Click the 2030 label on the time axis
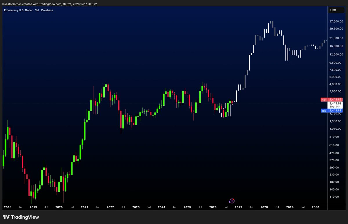Screen dimensions: 348x224 click(x=316, y=208)
